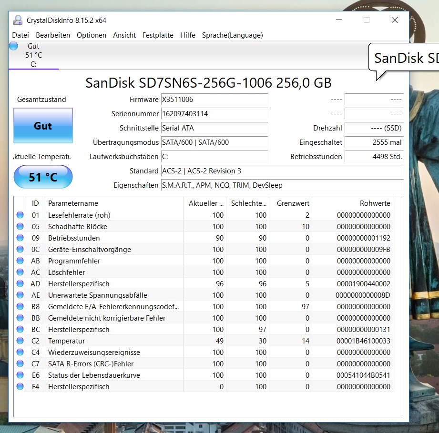Click the CrystalDiskInfo title bar app icon
This screenshot has height=433, width=439.
pos(18,20)
